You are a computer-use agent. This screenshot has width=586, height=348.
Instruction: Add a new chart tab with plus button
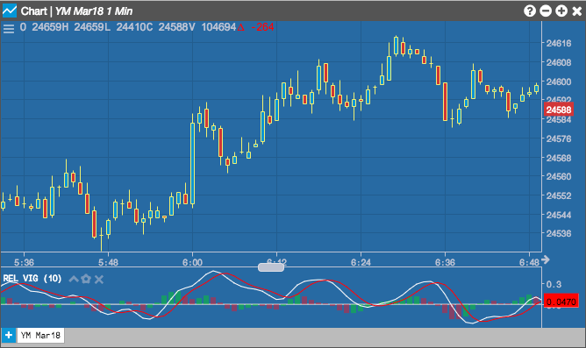[x=9, y=336]
